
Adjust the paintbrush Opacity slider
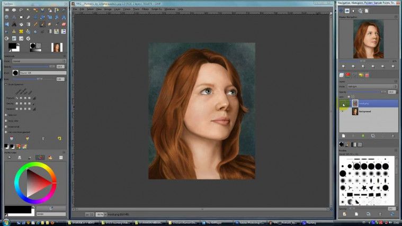click(34, 66)
